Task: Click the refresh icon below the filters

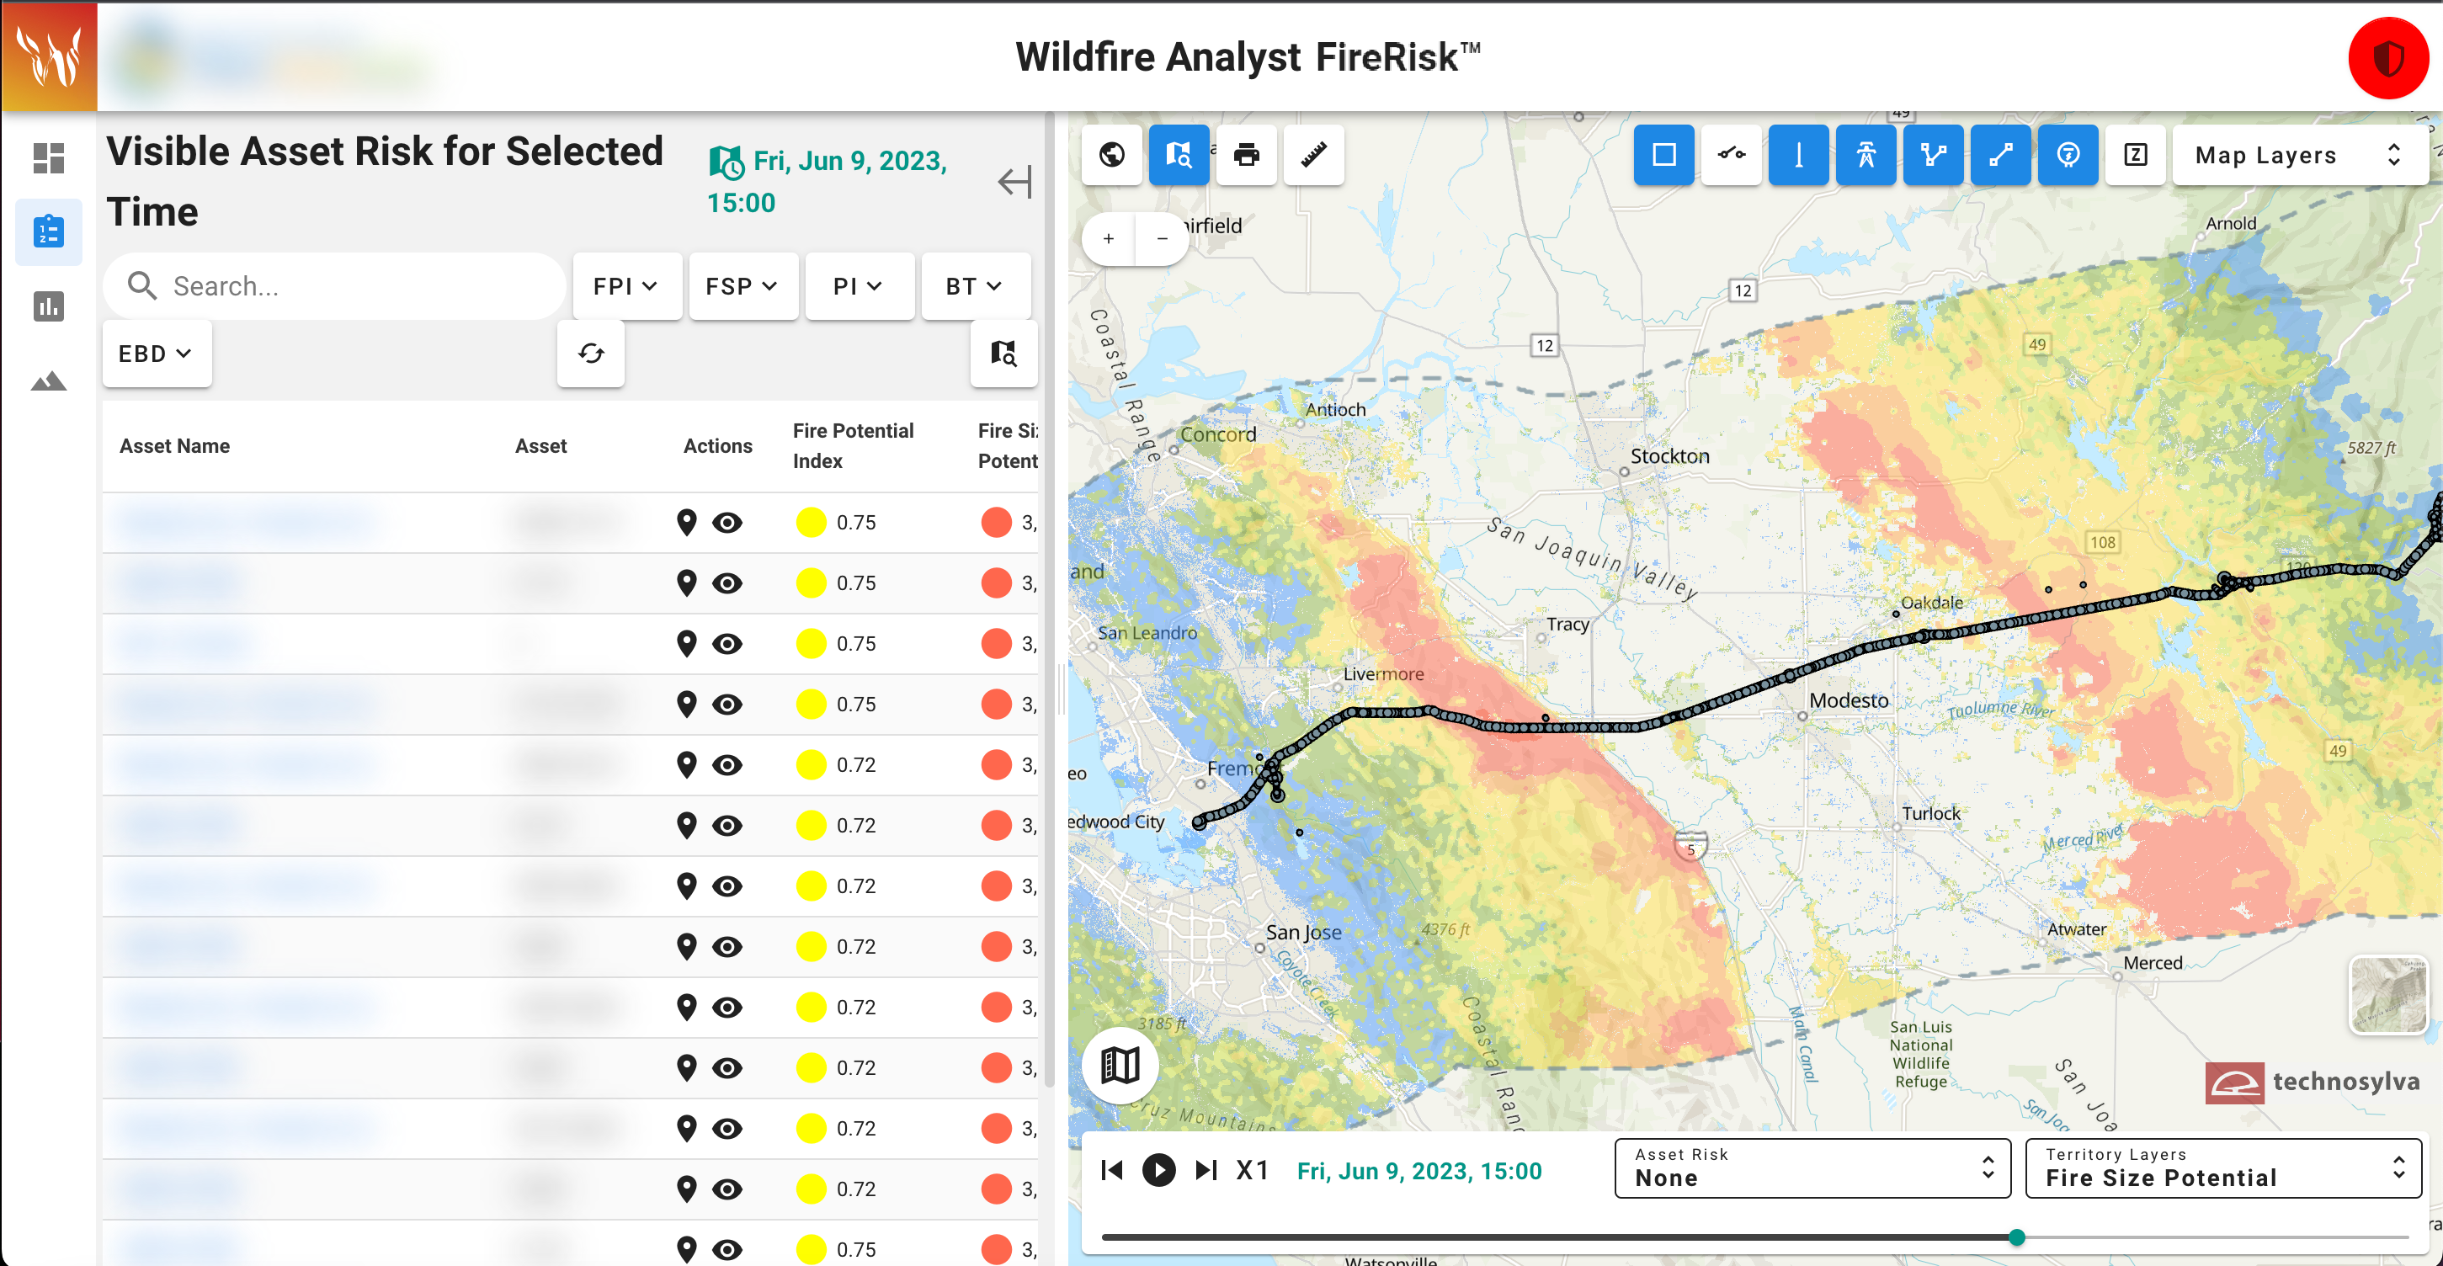Action: [x=591, y=354]
